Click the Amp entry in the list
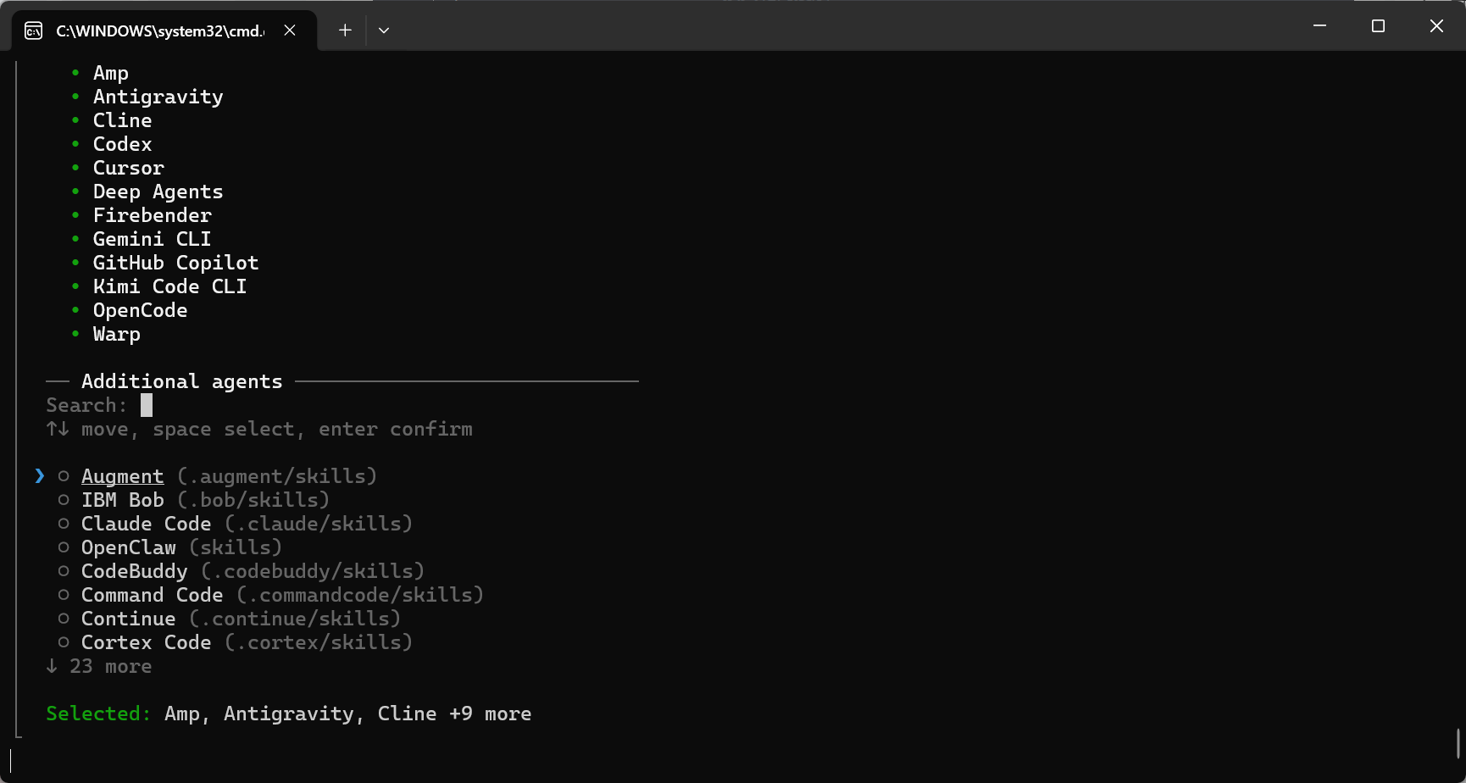This screenshot has width=1466, height=783. pyautogui.click(x=111, y=73)
